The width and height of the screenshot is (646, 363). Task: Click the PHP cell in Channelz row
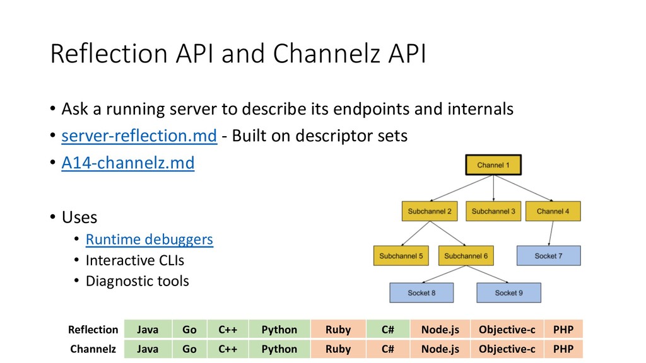[563, 349]
